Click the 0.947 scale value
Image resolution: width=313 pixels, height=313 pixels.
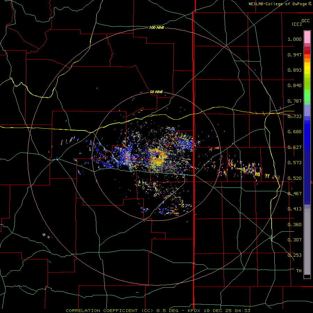[295, 55]
